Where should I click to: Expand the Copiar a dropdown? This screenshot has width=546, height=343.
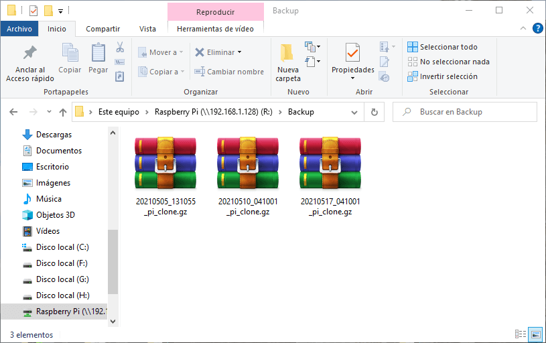[x=182, y=72]
